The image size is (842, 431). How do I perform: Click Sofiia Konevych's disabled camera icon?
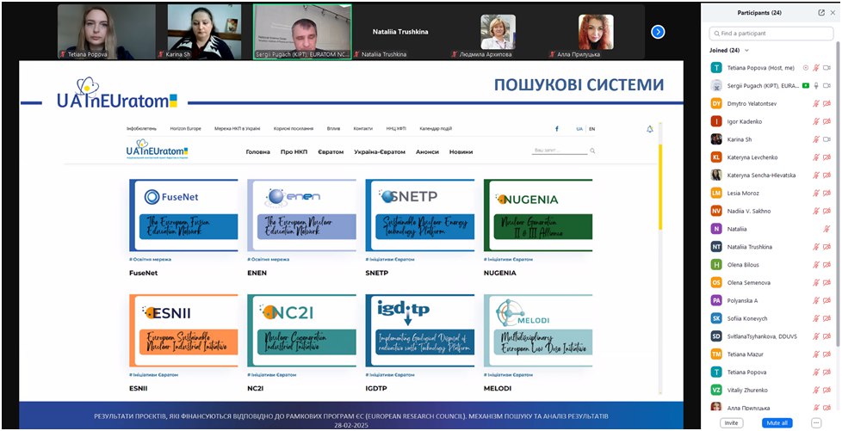827,318
